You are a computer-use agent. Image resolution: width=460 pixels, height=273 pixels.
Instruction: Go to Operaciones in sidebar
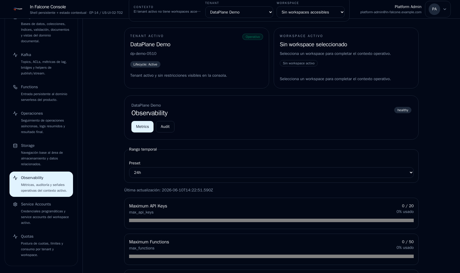41,122
